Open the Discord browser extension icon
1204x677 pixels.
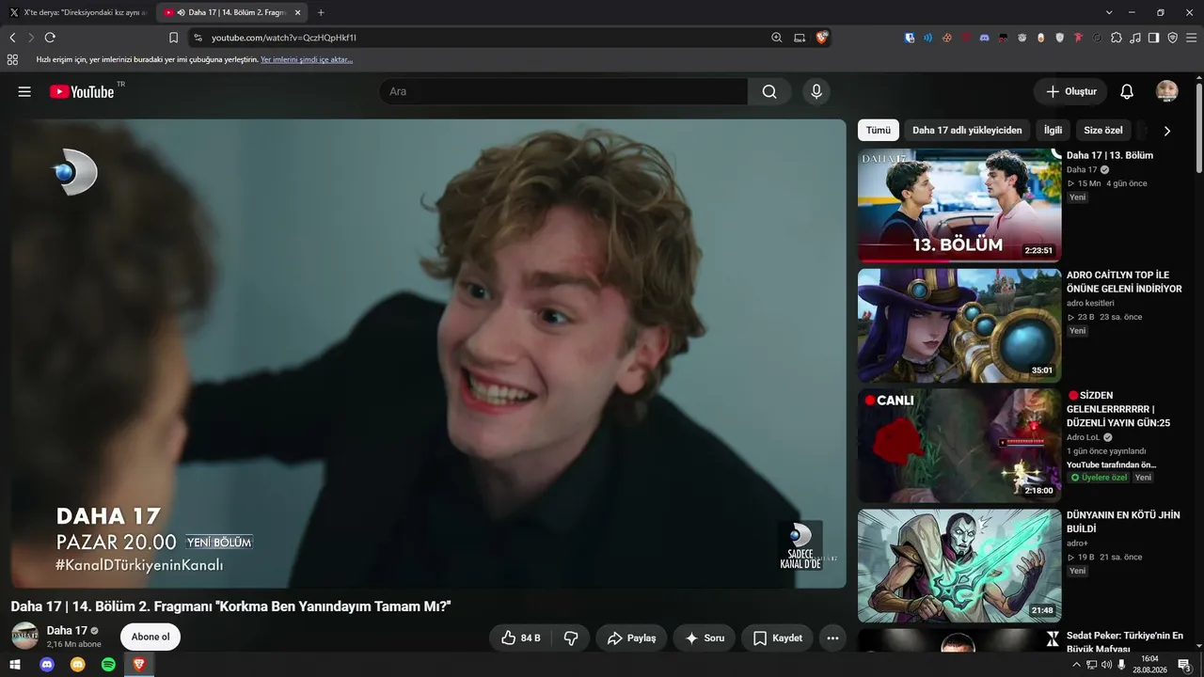pyautogui.click(x=985, y=38)
